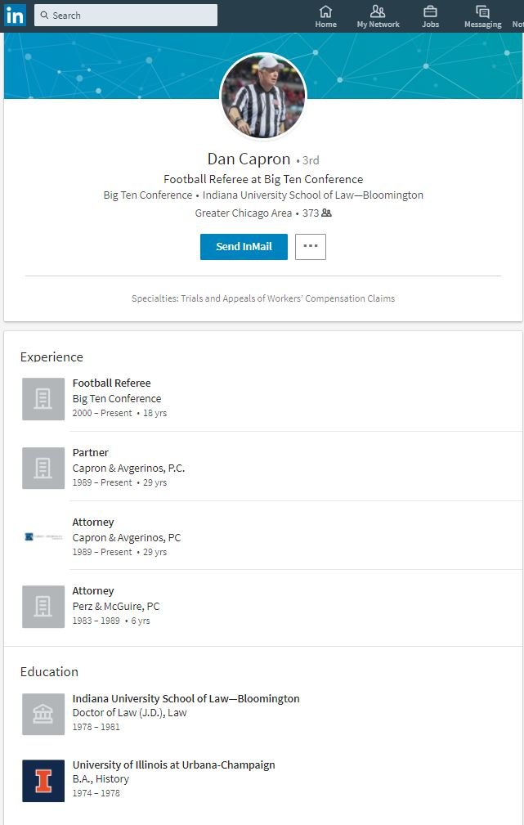Click Big Ten Conference company placeholder icon
Viewport: 524px width, 825px height.
(43, 399)
